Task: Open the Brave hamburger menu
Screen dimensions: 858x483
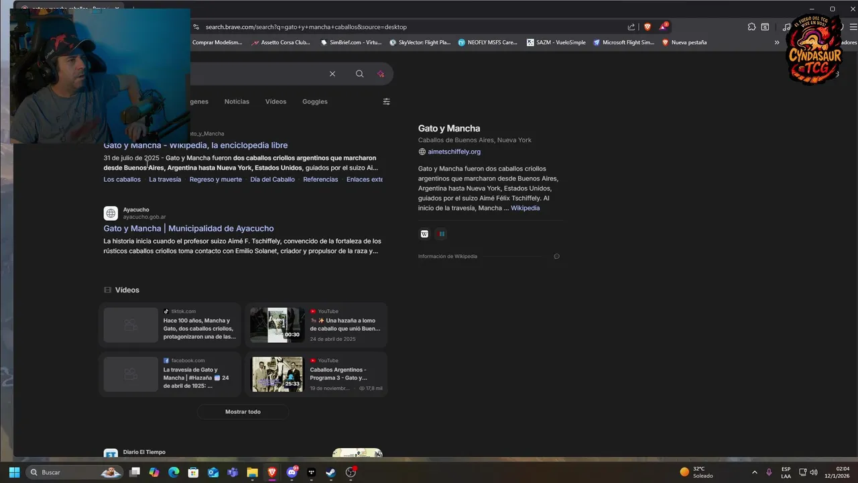Action: (853, 27)
